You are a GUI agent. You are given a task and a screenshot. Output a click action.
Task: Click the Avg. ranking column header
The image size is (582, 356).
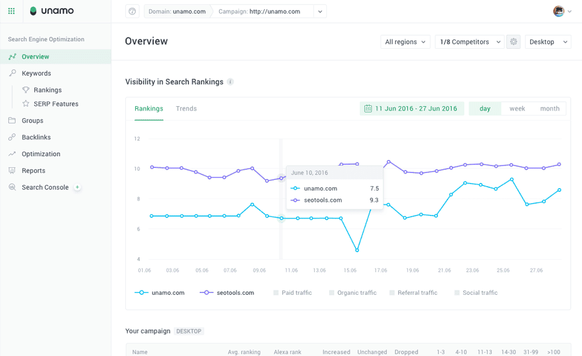point(244,352)
